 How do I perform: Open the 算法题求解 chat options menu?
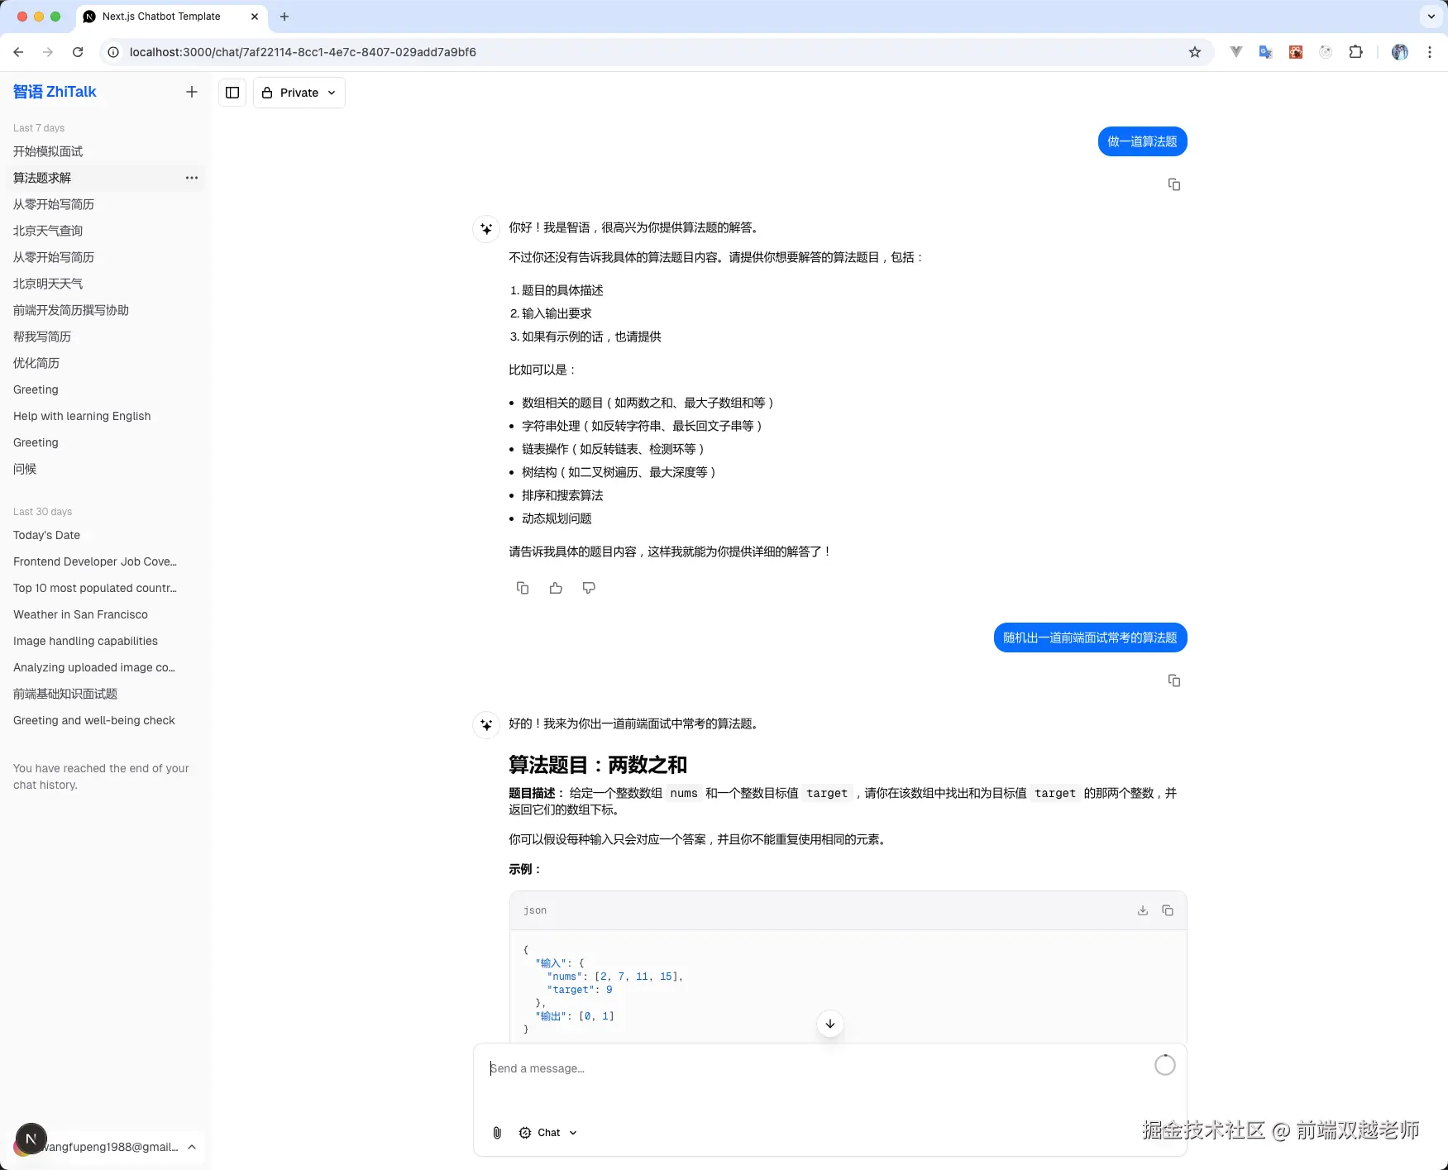pyautogui.click(x=191, y=178)
